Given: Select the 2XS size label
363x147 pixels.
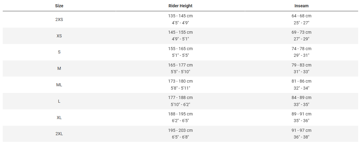Looking at the screenshot, I should click(x=59, y=19).
